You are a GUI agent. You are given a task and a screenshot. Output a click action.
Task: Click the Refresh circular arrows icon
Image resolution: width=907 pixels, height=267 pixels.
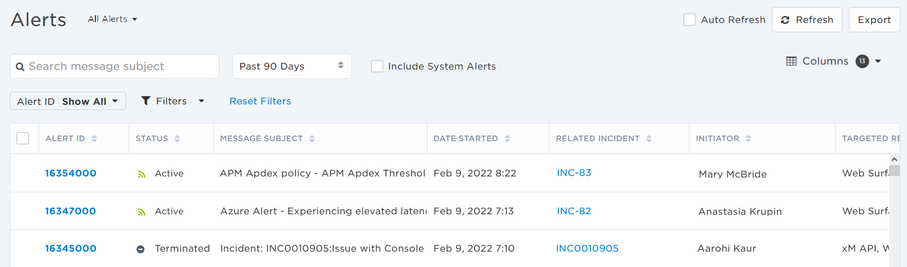(x=785, y=20)
